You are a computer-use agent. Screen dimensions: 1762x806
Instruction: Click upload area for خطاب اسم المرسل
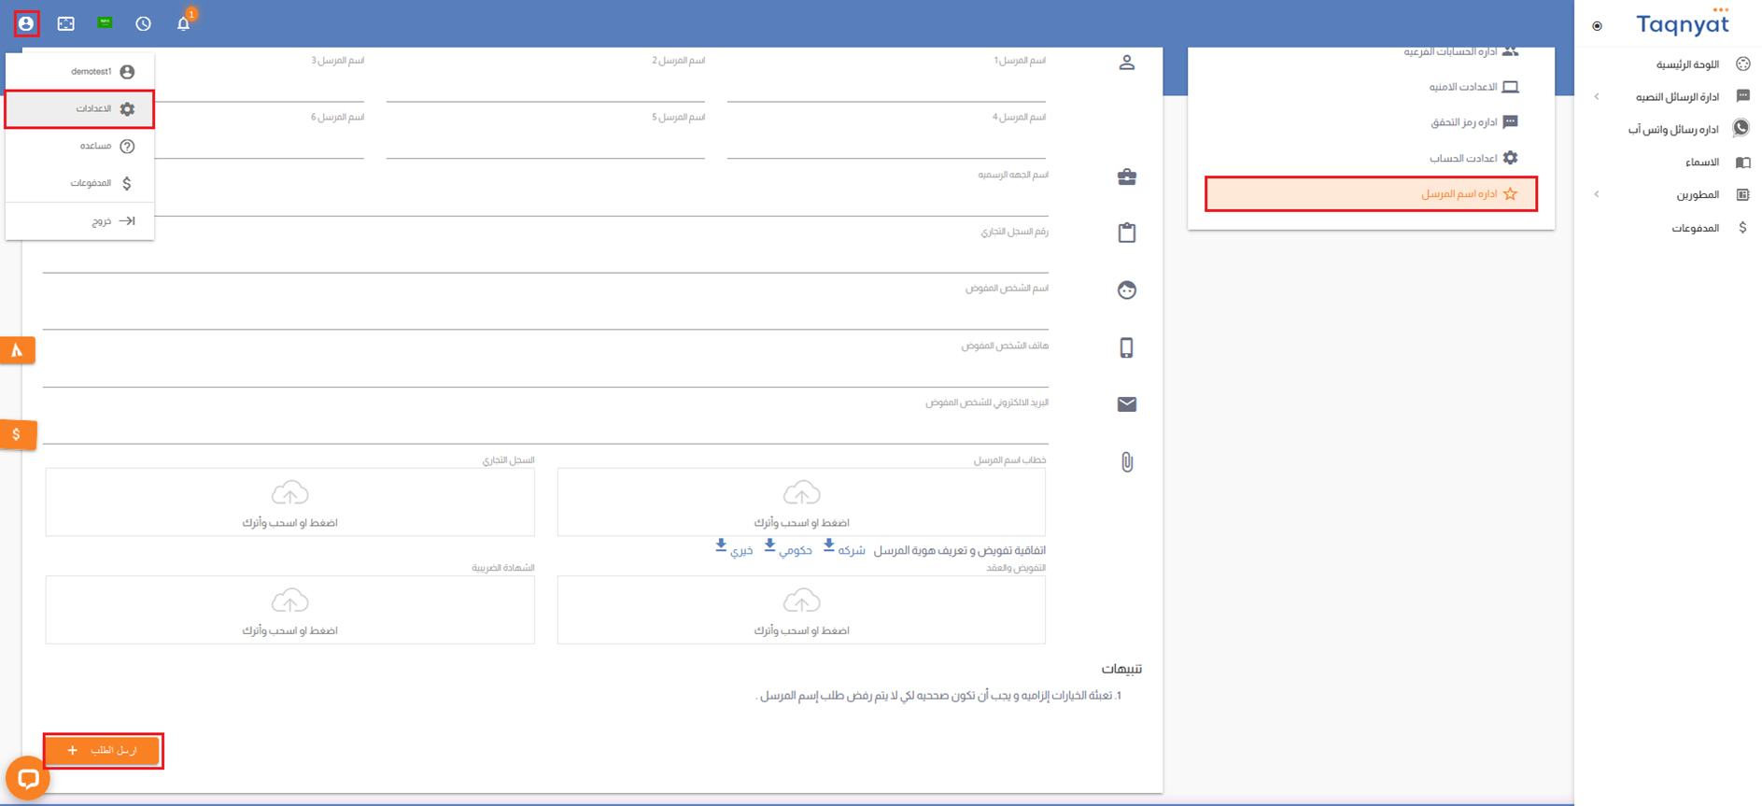point(801,502)
